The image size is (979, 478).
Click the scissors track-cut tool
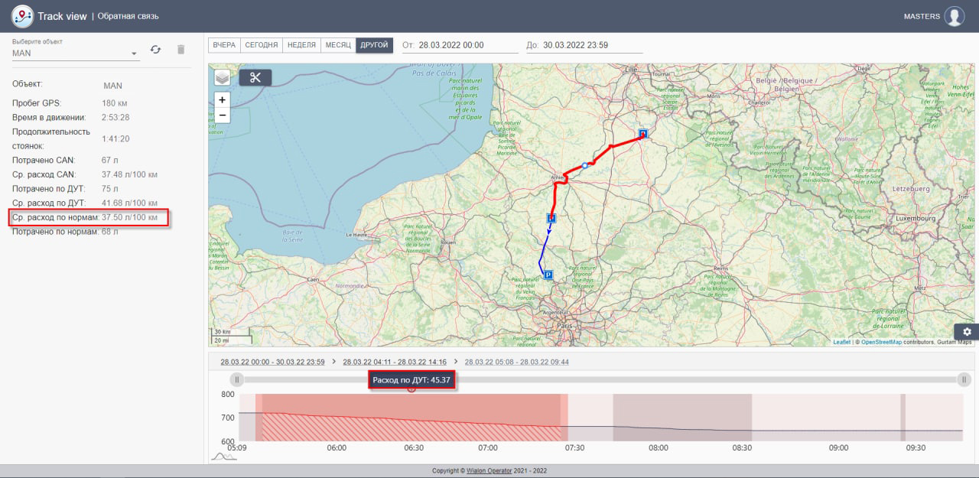coord(255,77)
